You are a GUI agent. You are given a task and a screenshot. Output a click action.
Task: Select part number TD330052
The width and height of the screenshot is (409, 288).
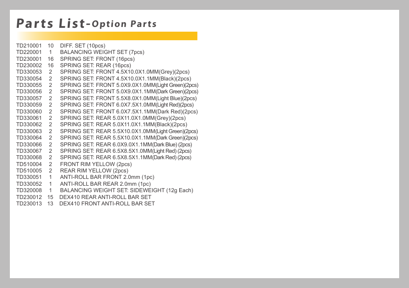tap(29, 184)
